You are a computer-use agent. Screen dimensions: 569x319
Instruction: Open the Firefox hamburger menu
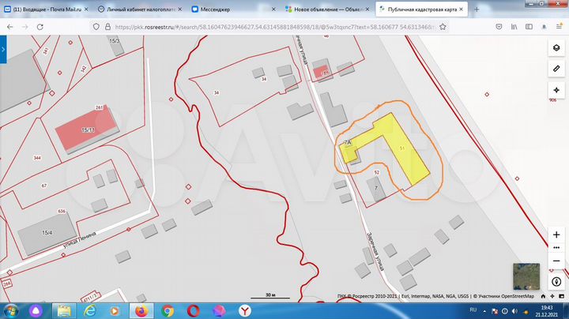(560, 26)
